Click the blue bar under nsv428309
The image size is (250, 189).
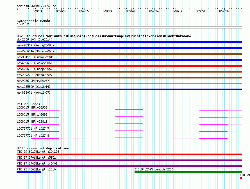(129, 48)
